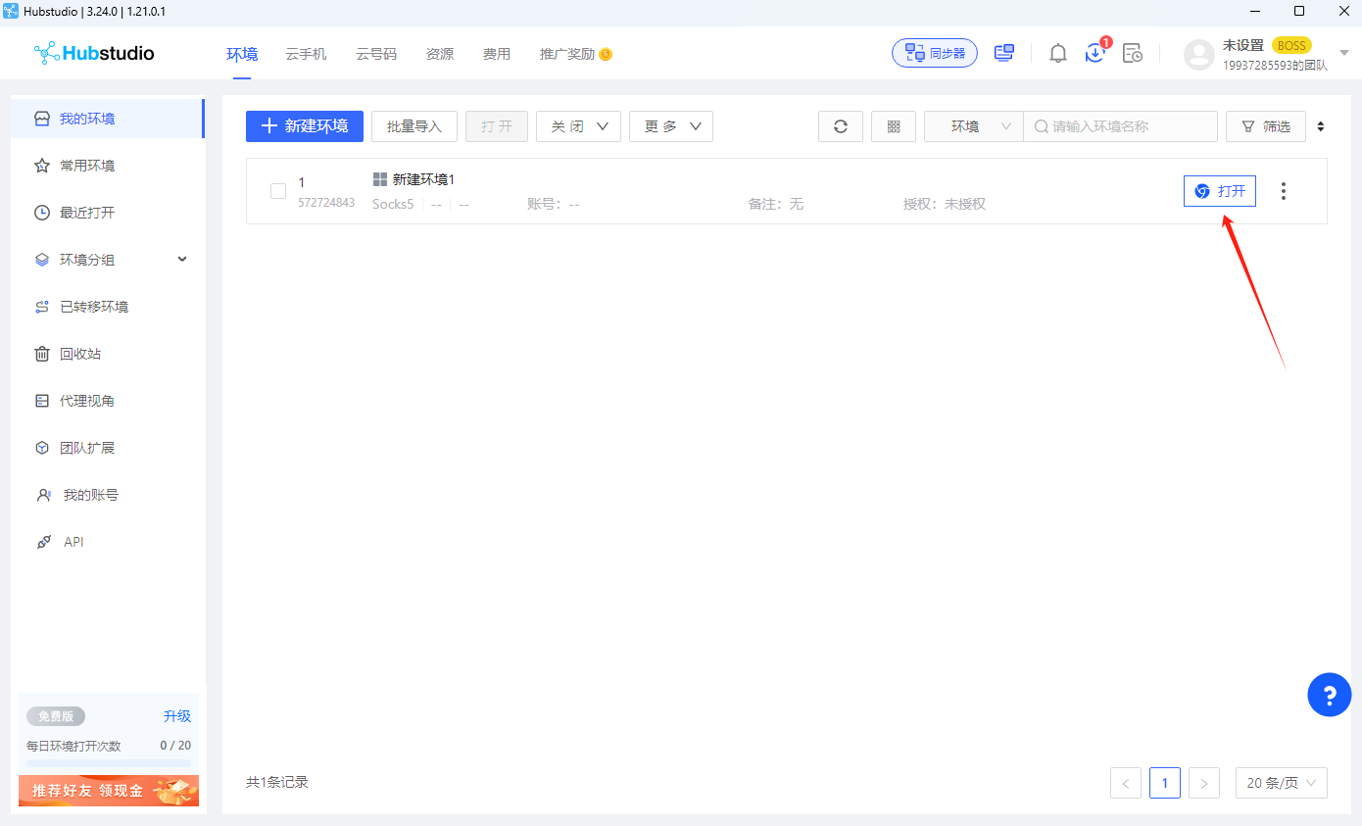
Task: Click the daily open count progress bar
Action: [109, 762]
